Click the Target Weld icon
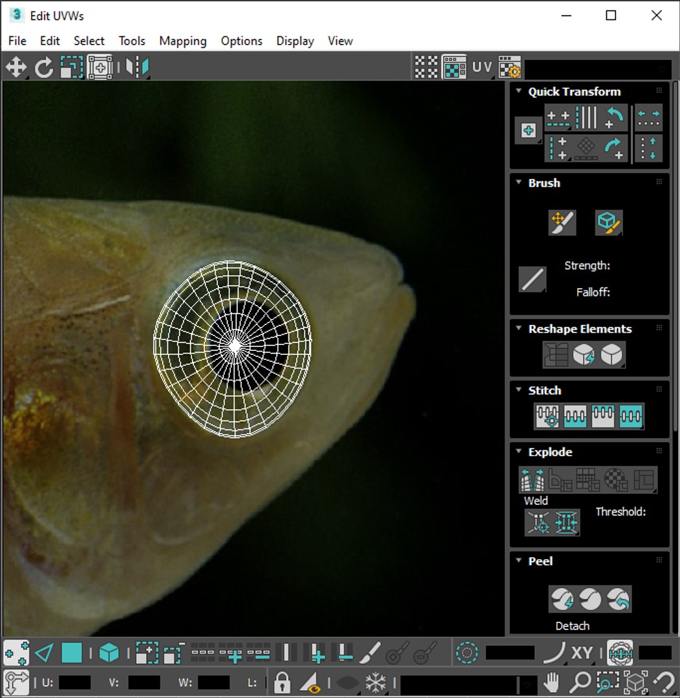Screen dimensions: 680x698 [x=538, y=522]
